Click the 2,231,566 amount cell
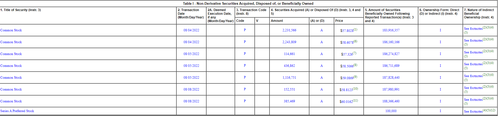The image size is (499, 116). [289, 30]
